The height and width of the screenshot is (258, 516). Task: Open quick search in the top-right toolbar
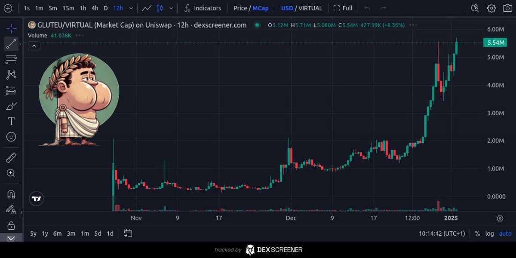(x=475, y=8)
